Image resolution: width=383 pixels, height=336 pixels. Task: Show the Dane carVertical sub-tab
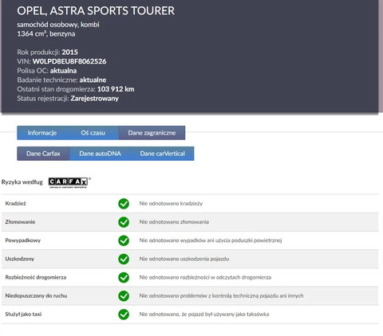162,154
